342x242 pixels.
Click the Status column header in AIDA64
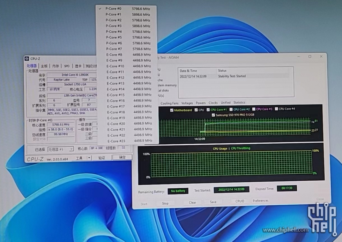pos(222,71)
